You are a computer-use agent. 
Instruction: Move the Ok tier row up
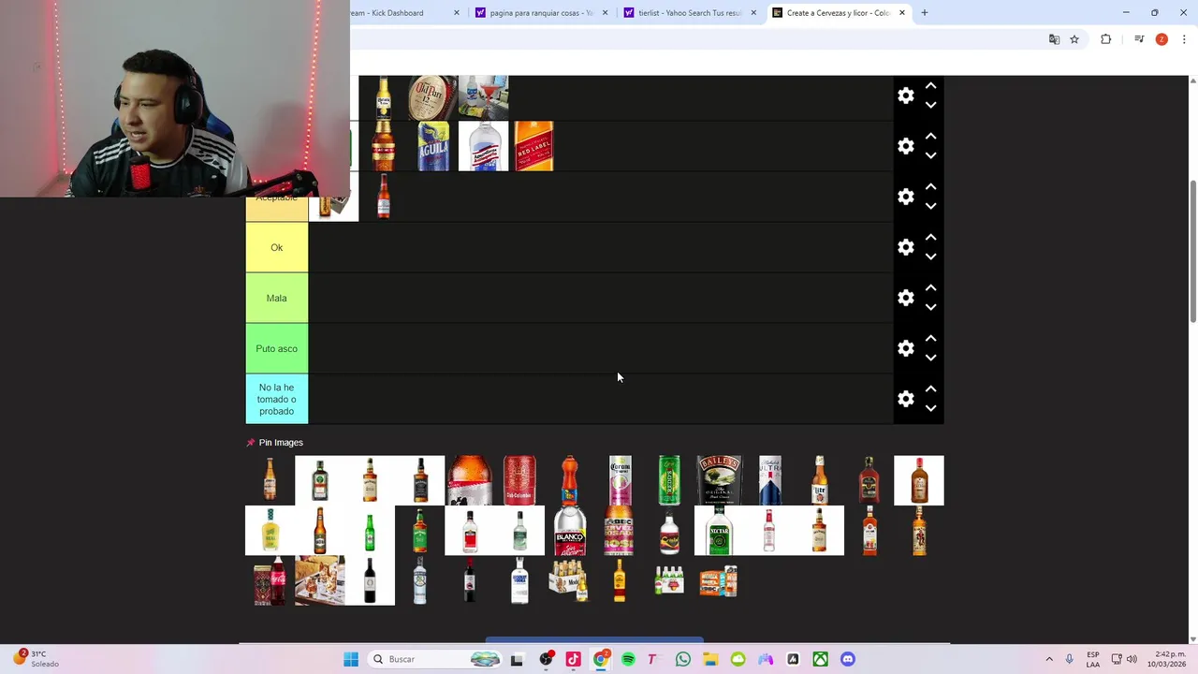tap(930, 237)
